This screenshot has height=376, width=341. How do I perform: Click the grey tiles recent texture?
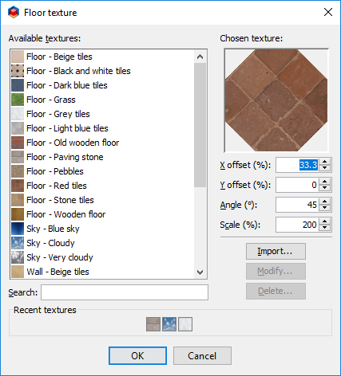tap(185, 324)
